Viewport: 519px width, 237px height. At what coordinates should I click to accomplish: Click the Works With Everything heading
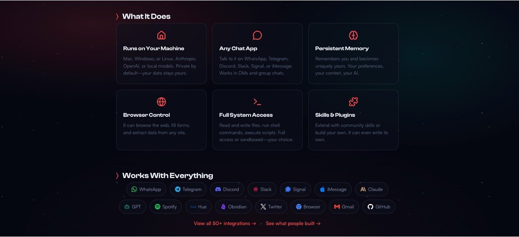click(x=167, y=175)
